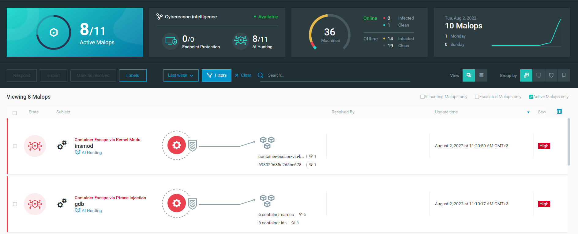This screenshot has width=578, height=234.
Task: Group Malops by activity type icon
Action: click(x=526, y=75)
